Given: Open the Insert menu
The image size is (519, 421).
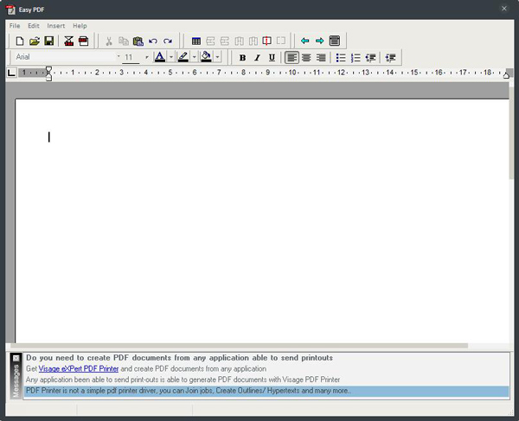Looking at the screenshot, I should [x=55, y=25].
